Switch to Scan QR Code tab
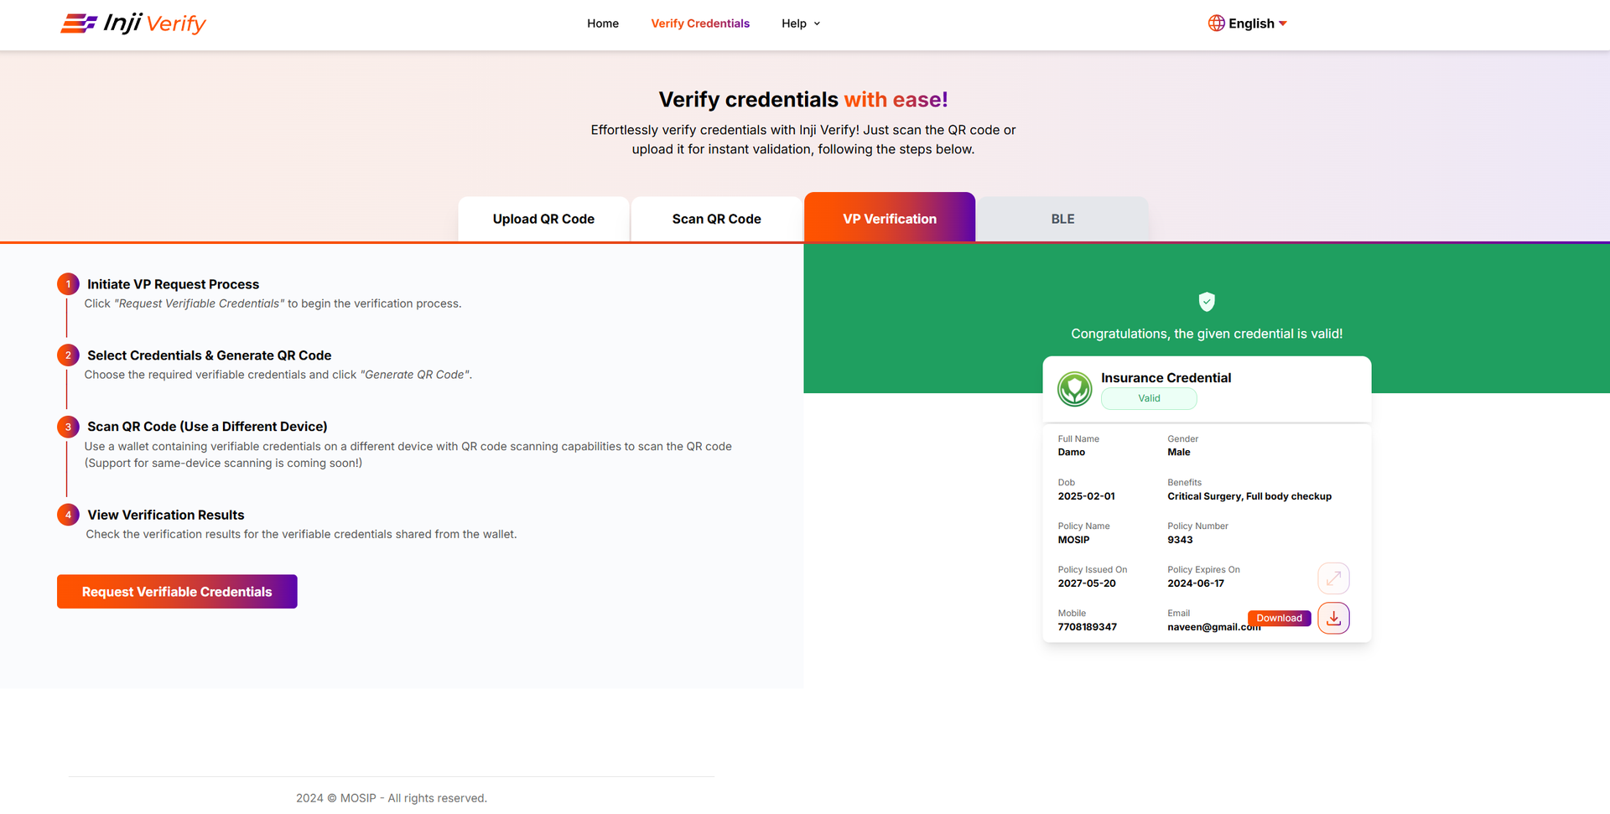The height and width of the screenshot is (814, 1610). click(x=716, y=219)
